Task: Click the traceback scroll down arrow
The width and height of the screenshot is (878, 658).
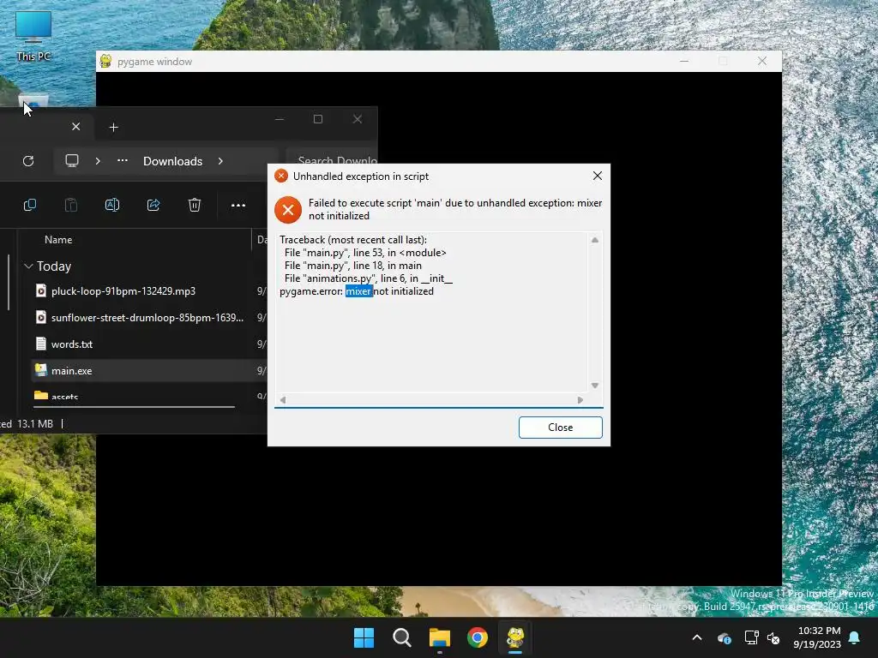Action: (x=595, y=386)
